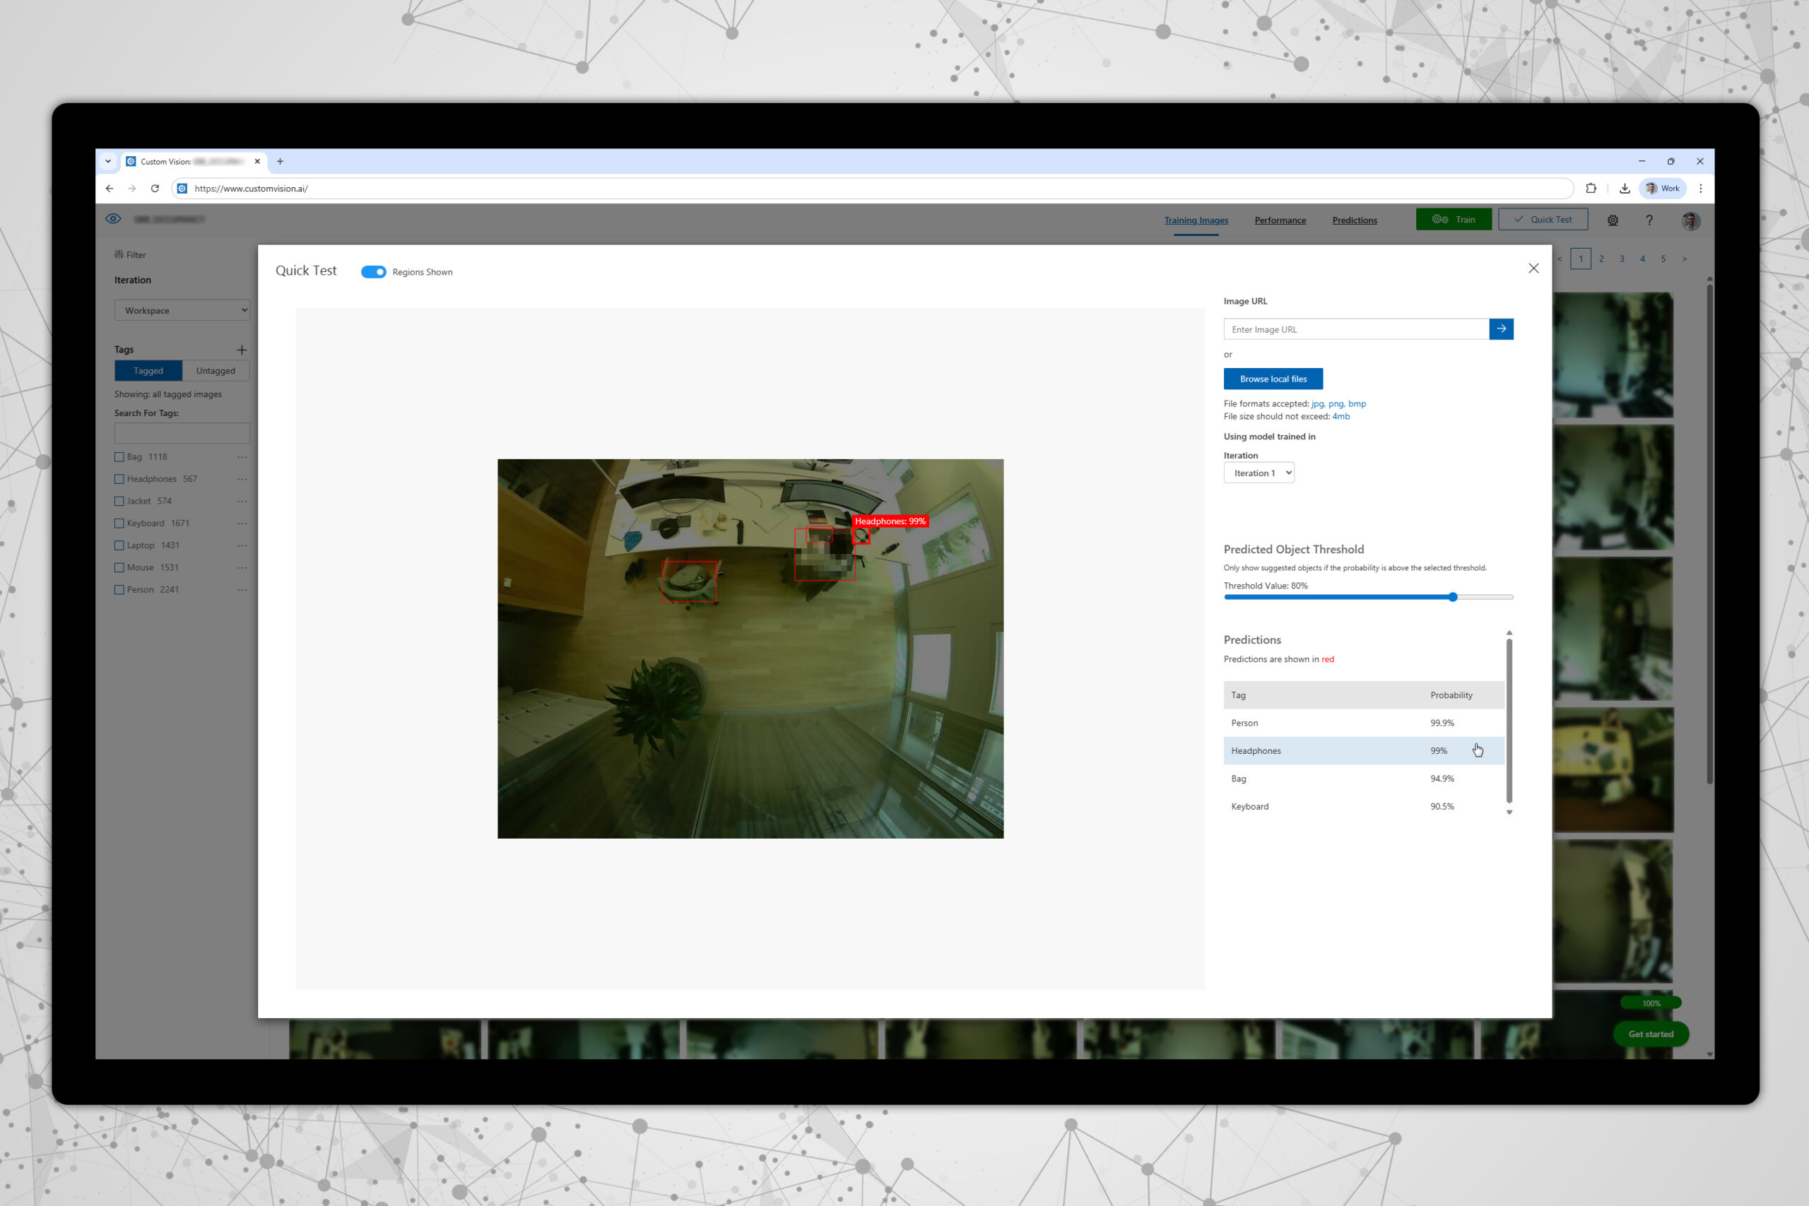This screenshot has height=1206, width=1809.
Task: Toggle the Regions Shown switch
Action: coord(374,272)
